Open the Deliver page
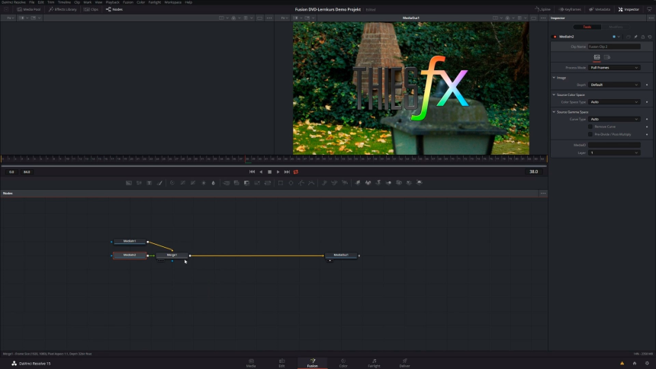The width and height of the screenshot is (656, 369). [404, 363]
